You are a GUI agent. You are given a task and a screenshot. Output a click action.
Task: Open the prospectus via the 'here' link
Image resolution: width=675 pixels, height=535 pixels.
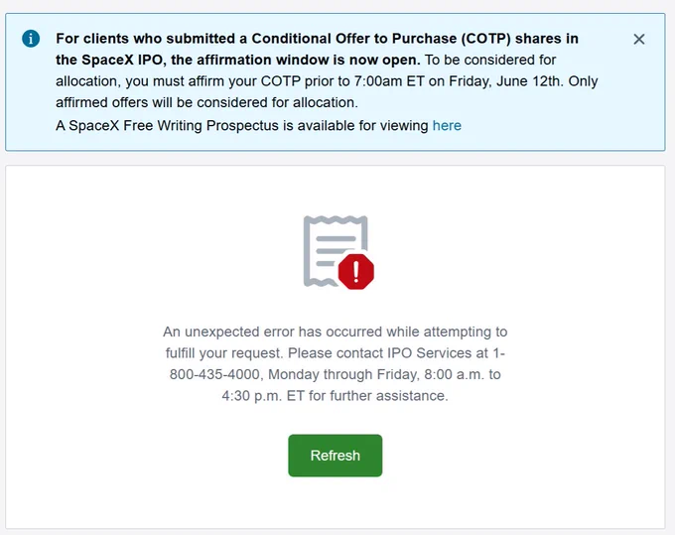447,125
